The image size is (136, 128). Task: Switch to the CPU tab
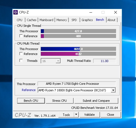(x=19, y=20)
